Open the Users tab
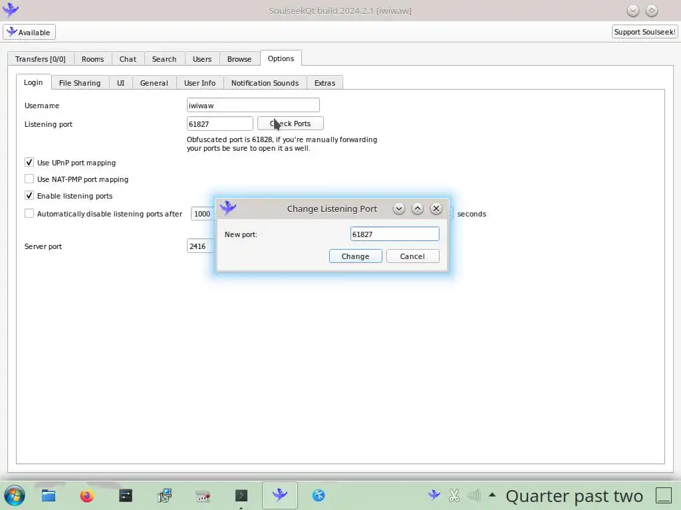 (x=202, y=59)
